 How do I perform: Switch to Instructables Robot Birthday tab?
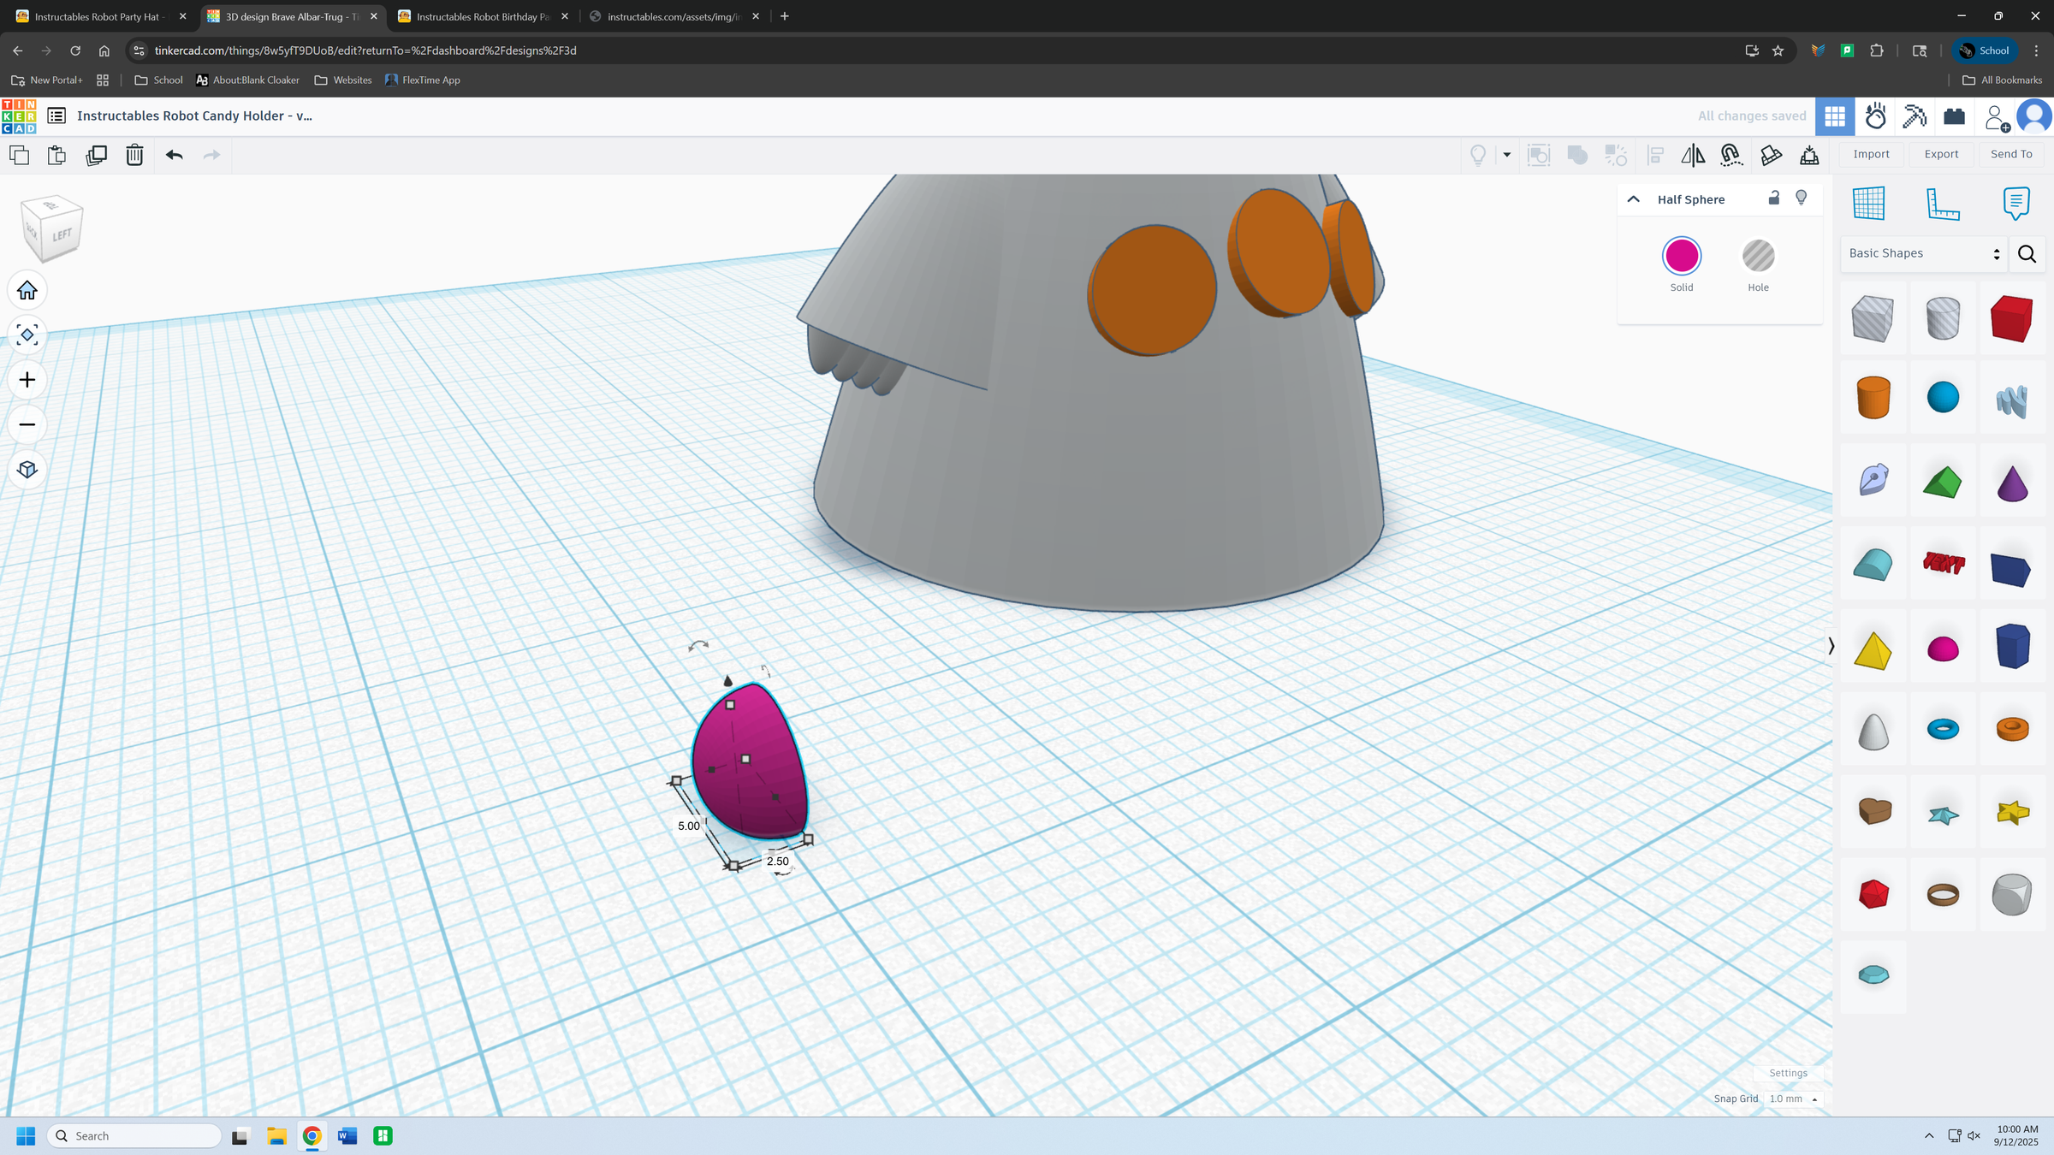[x=483, y=16]
